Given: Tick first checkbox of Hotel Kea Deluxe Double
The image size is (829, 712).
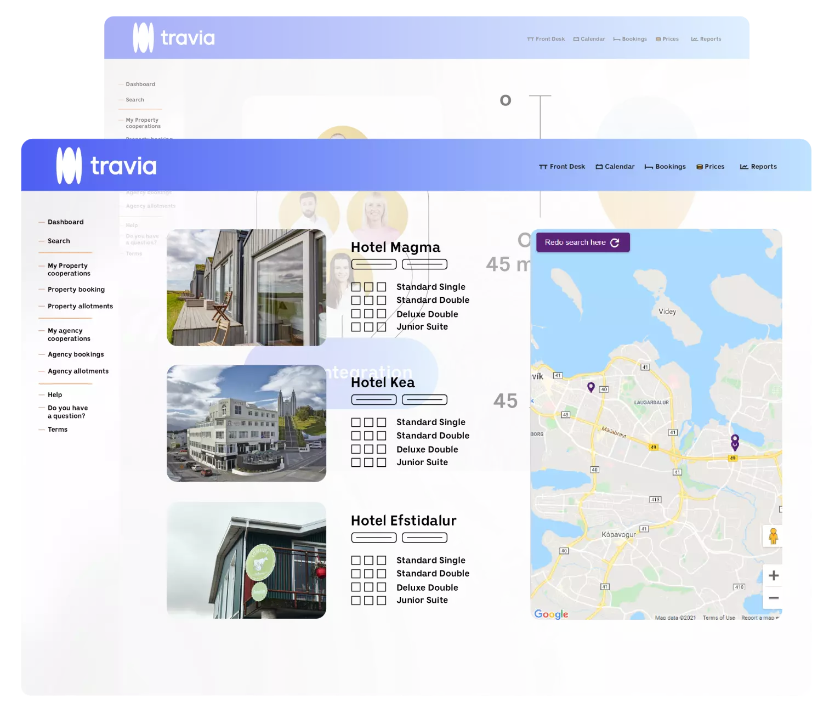Looking at the screenshot, I should coord(356,449).
